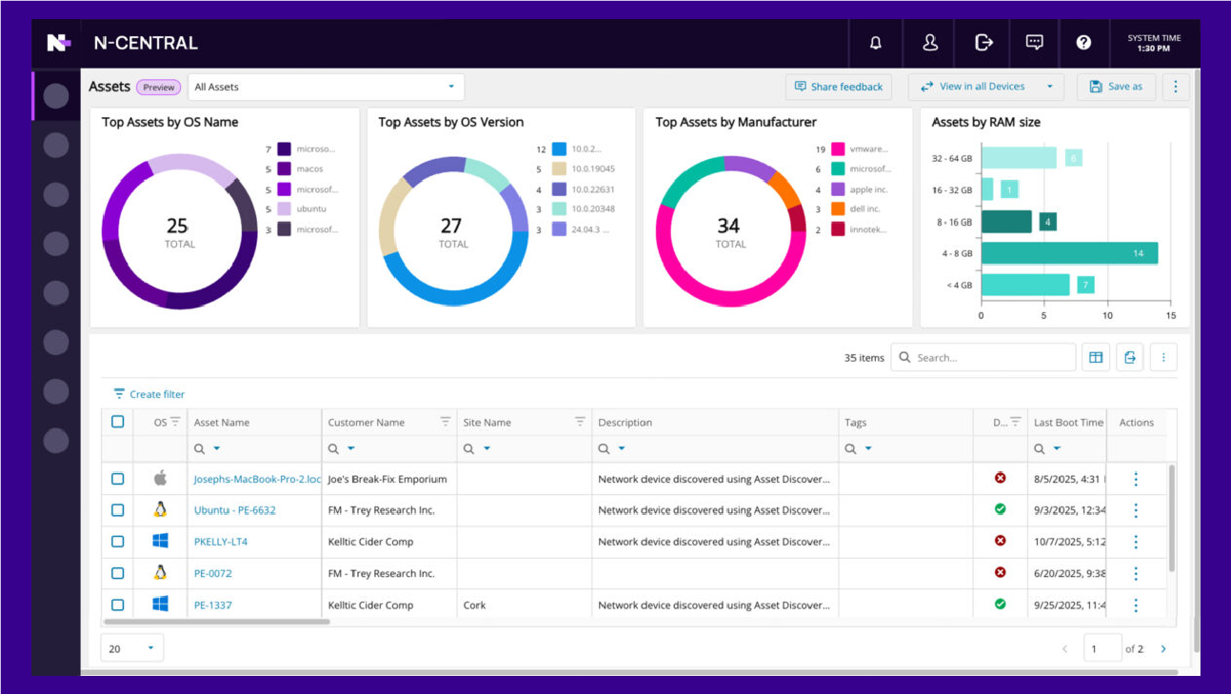Click OS column filter icon
The image size is (1231, 694).
point(175,422)
